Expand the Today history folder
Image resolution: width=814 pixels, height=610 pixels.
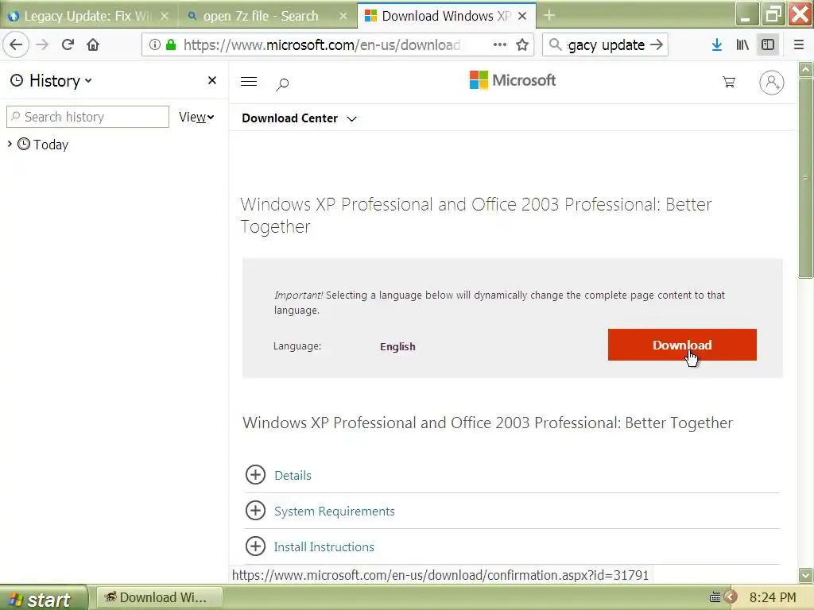10,144
